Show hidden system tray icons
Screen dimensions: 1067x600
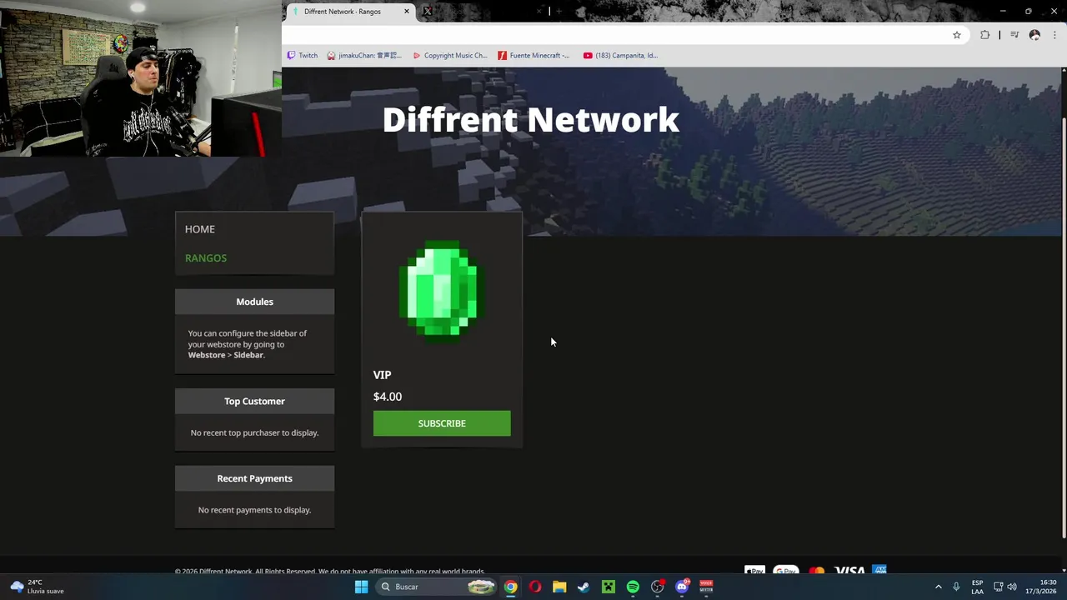click(x=938, y=587)
